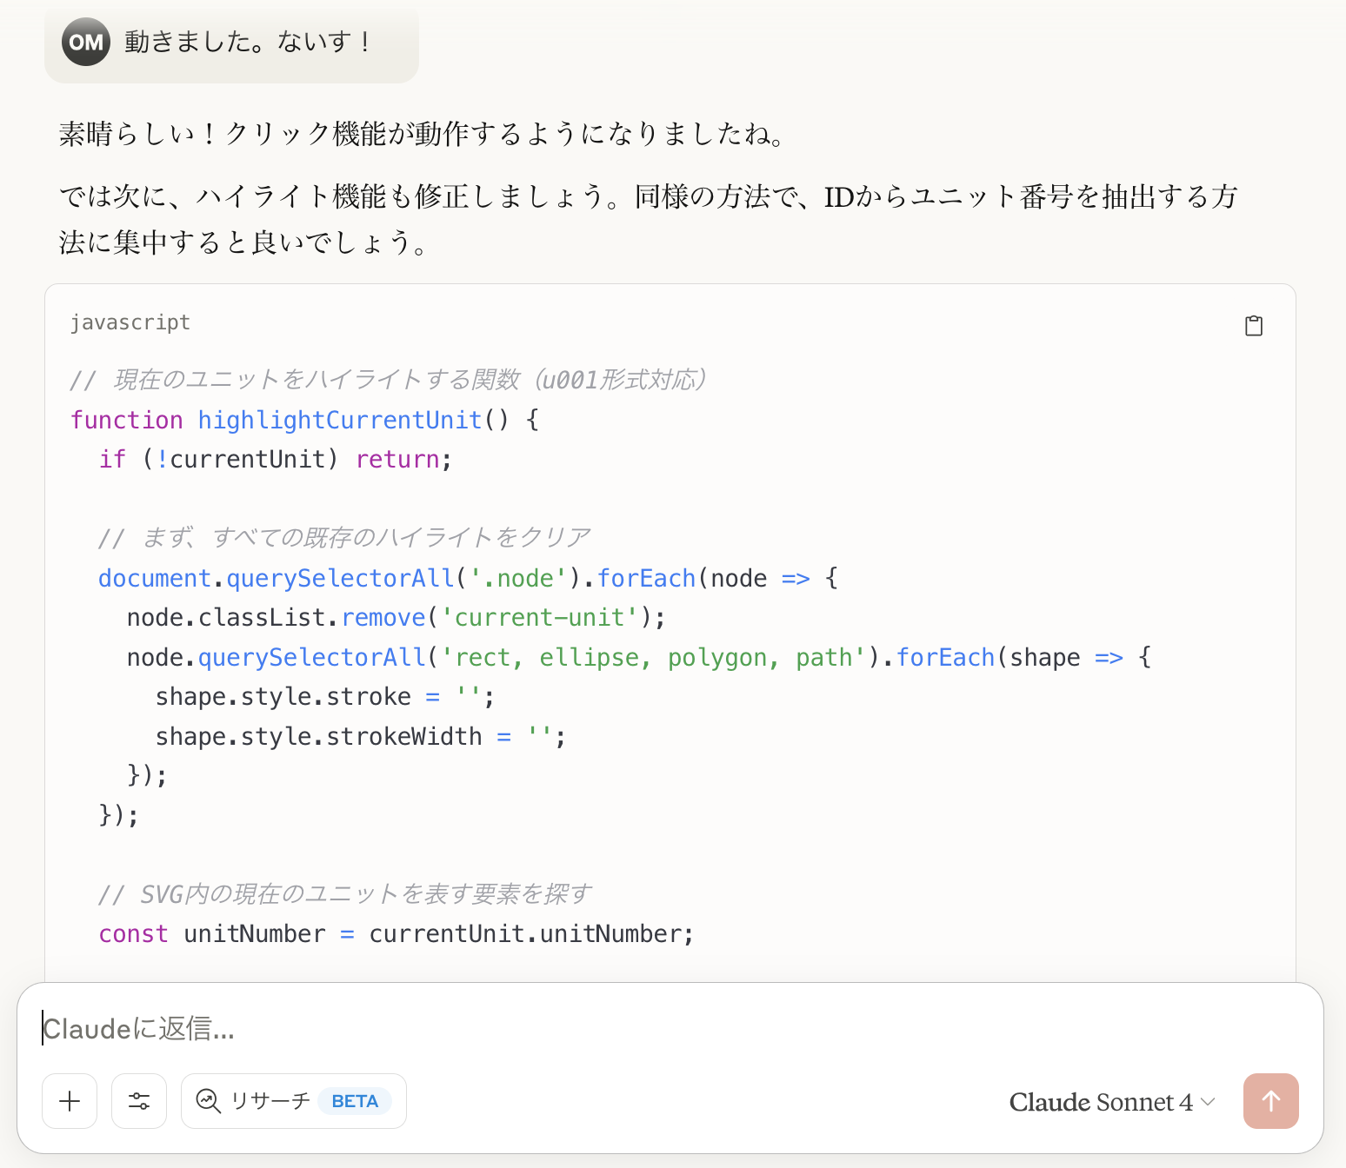1346x1168 pixels.
Task: Send the reply with the orange arrow icon
Action: pyautogui.click(x=1270, y=1101)
